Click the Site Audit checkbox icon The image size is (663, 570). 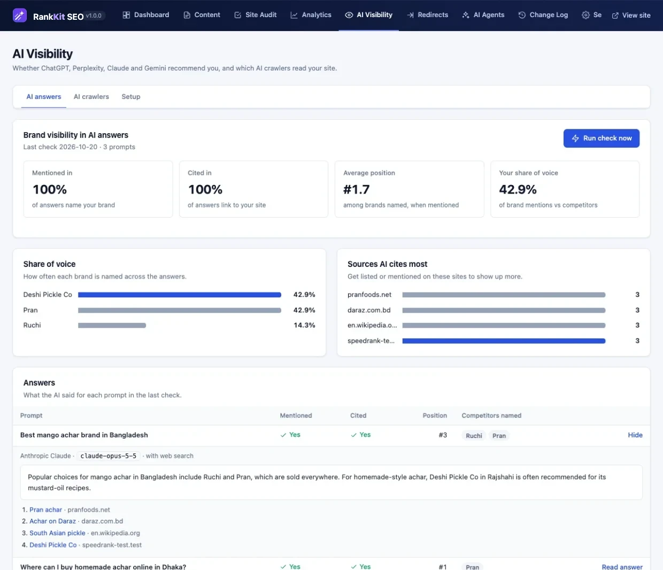(237, 15)
